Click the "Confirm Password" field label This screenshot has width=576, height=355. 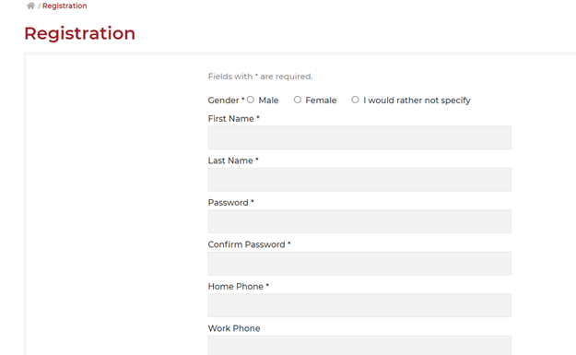(246, 244)
